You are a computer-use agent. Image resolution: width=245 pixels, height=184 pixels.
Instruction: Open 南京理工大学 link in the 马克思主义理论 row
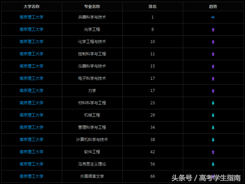tap(31, 164)
